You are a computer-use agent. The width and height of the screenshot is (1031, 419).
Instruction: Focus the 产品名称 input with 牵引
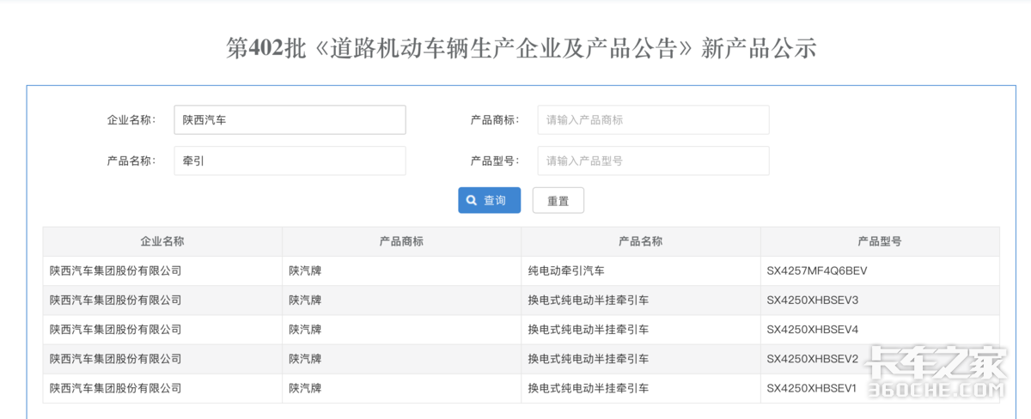pos(290,161)
